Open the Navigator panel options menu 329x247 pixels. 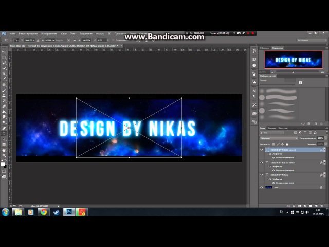coord(326,48)
